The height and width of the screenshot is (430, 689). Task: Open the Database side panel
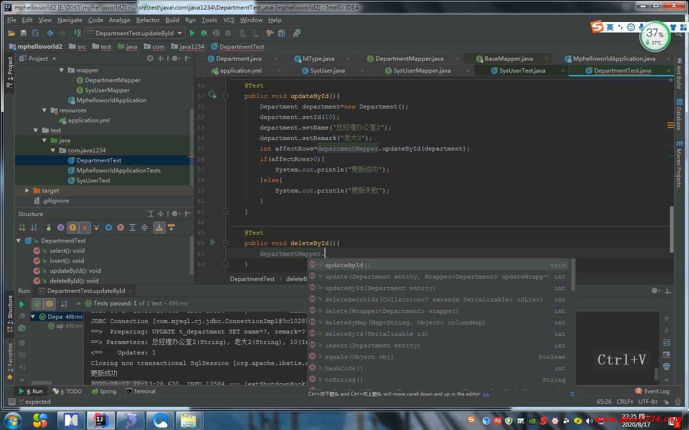point(679,115)
